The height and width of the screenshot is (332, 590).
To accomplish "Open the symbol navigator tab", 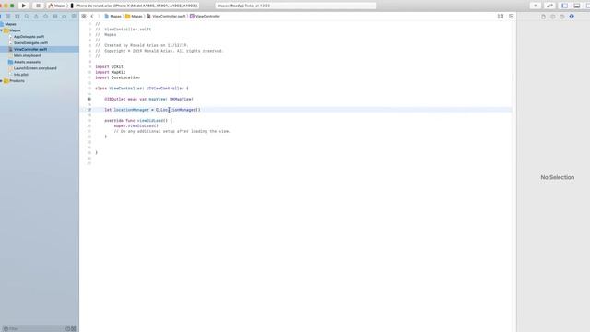I will click(x=18, y=17).
